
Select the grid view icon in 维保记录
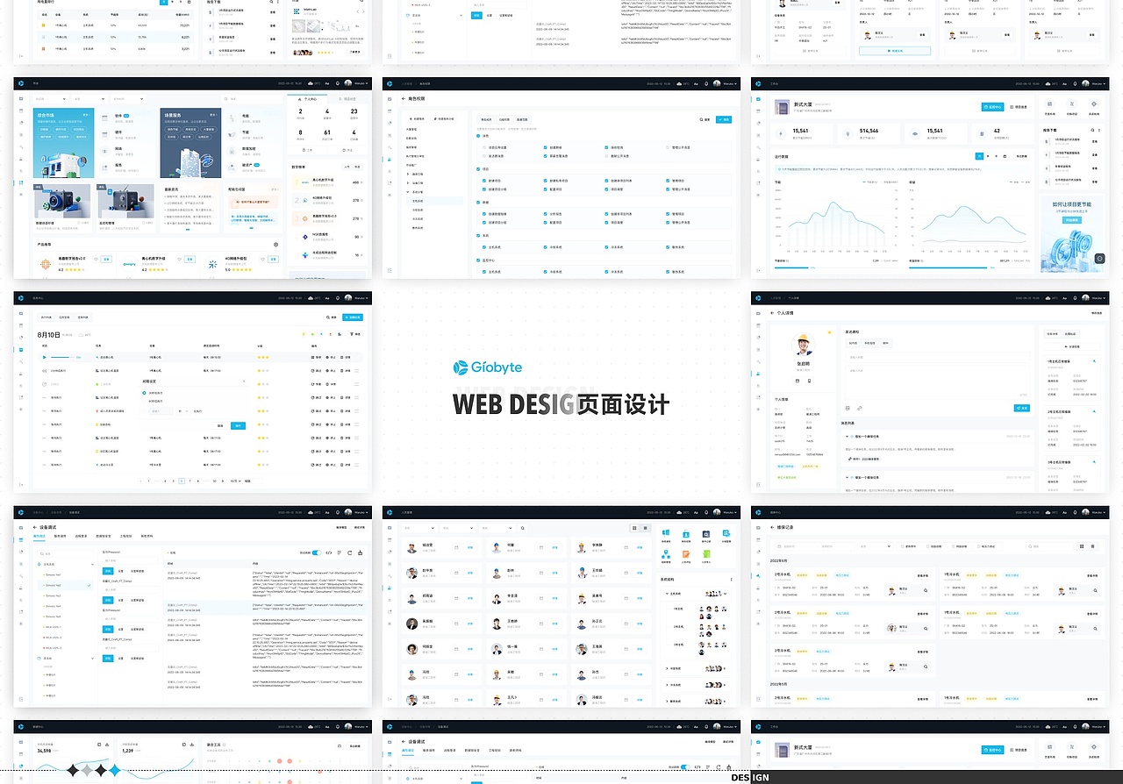[1082, 546]
